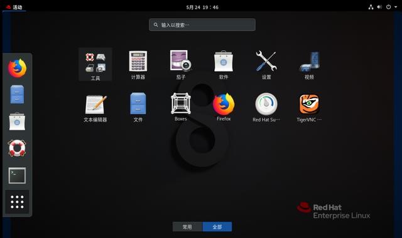Screen dimensions: 402x238
Task: Open the clock and calendar at 5月24 19:46
Action: pos(202,8)
